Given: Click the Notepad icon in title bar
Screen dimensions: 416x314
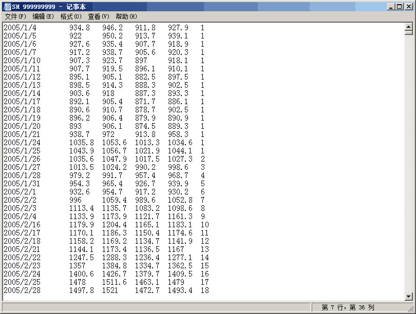Looking at the screenshot, I should [x=7, y=7].
